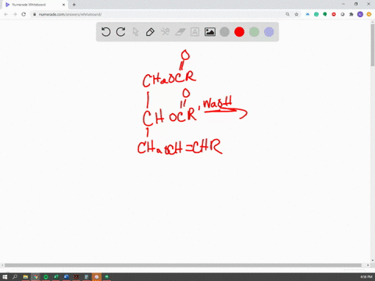This screenshot has width=375, height=281.
Task: Open Windows taskbar search
Action: (x=15, y=277)
